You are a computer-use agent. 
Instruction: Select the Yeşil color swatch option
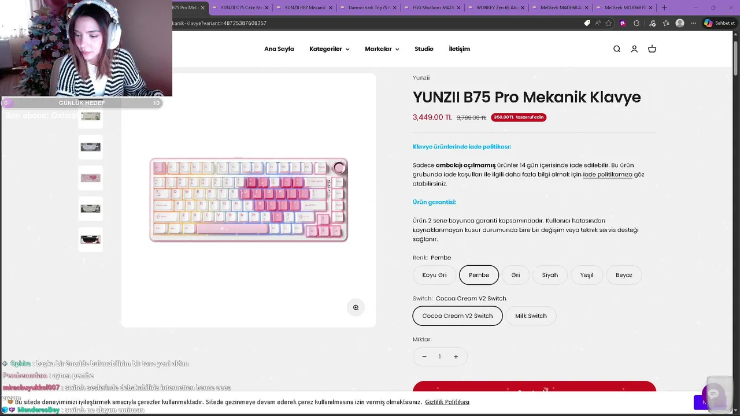point(587,275)
